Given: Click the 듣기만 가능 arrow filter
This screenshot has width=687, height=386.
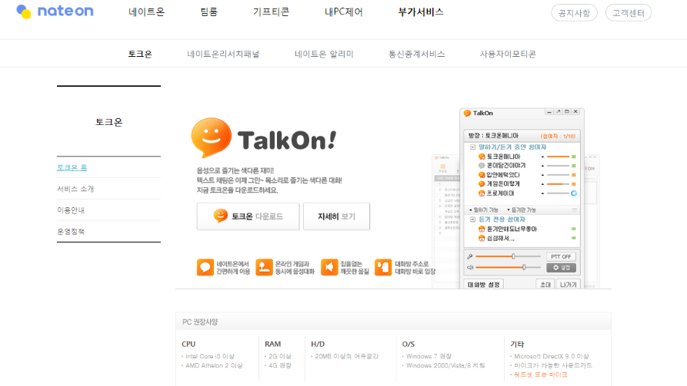Looking at the screenshot, I should point(522,210).
